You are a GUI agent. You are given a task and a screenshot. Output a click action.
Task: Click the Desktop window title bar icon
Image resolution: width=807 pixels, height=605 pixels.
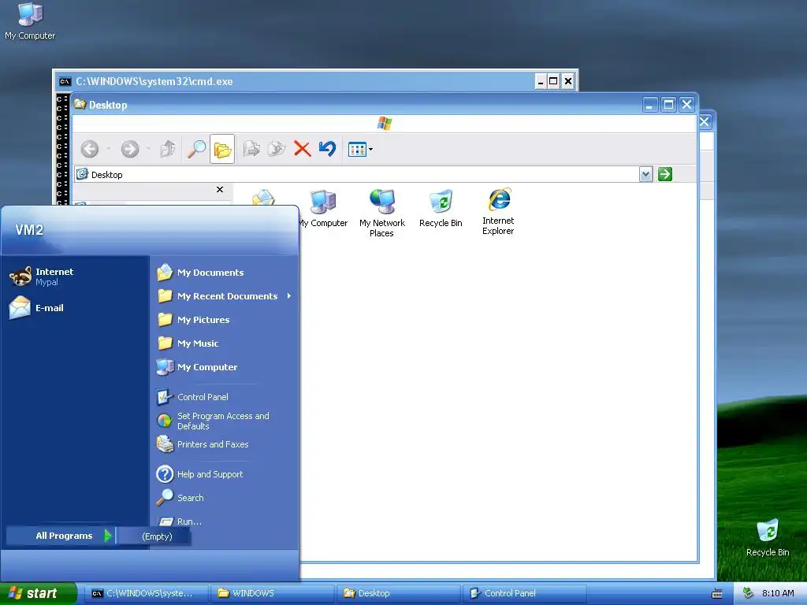pyautogui.click(x=80, y=105)
